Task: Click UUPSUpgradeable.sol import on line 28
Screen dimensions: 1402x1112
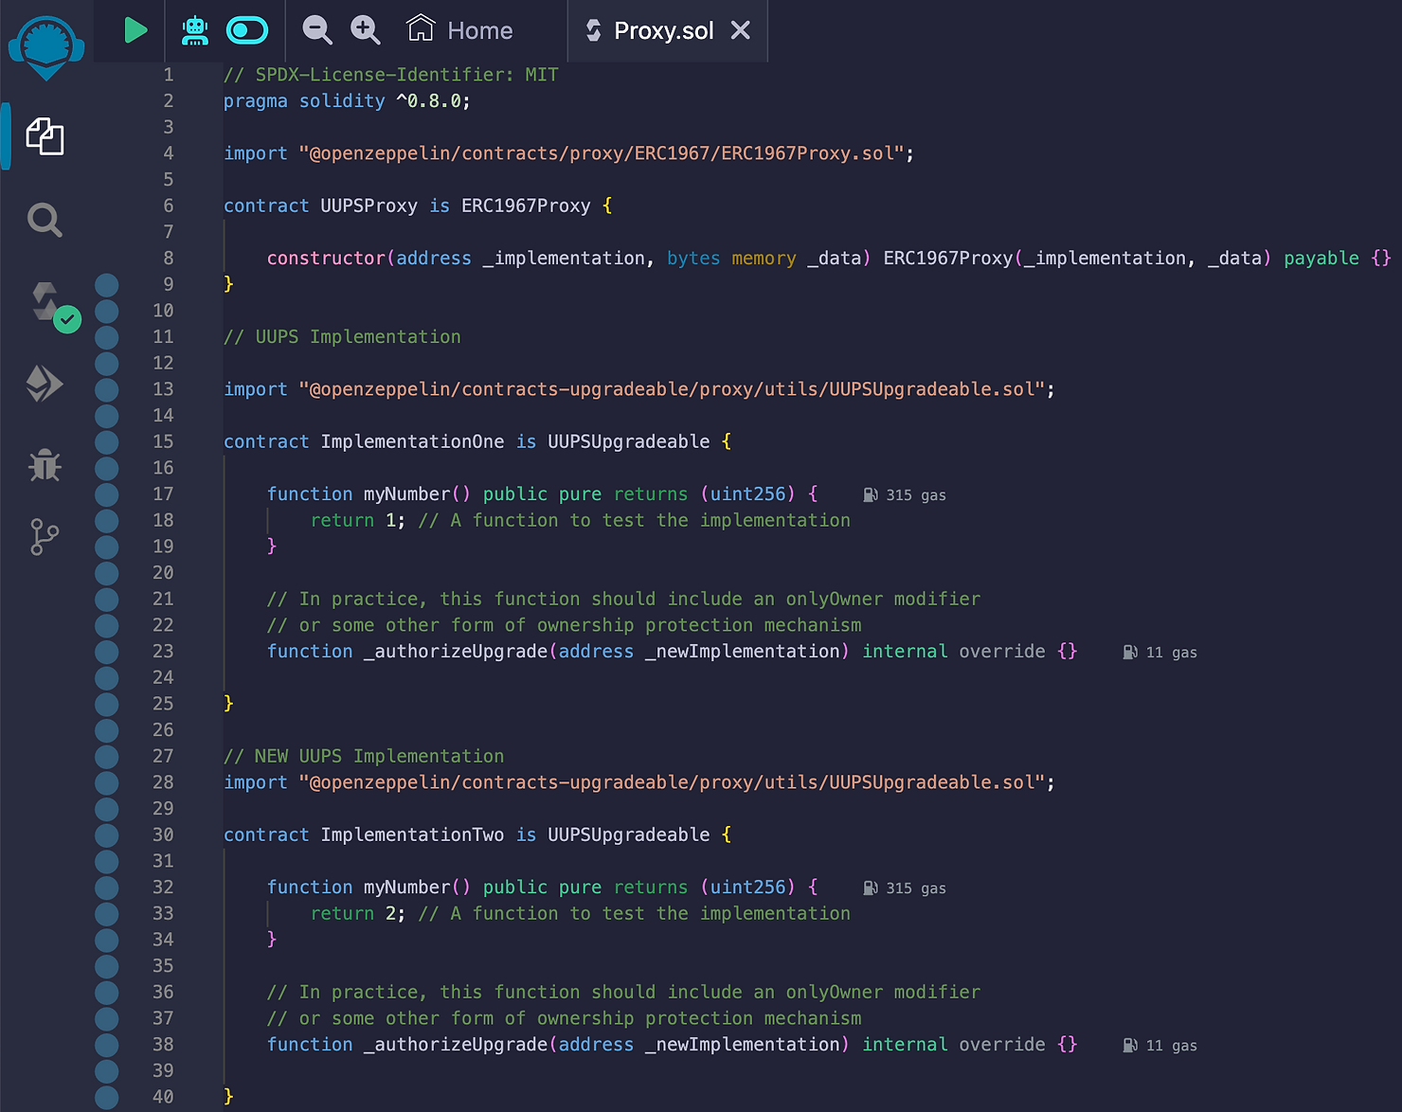Action: (672, 782)
